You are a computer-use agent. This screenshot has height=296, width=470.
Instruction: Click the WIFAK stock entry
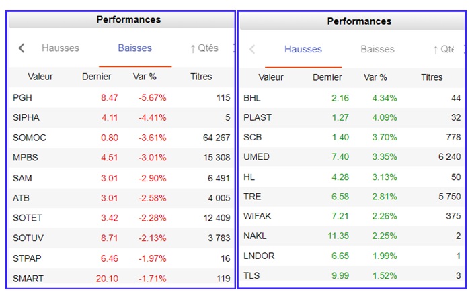click(x=258, y=216)
